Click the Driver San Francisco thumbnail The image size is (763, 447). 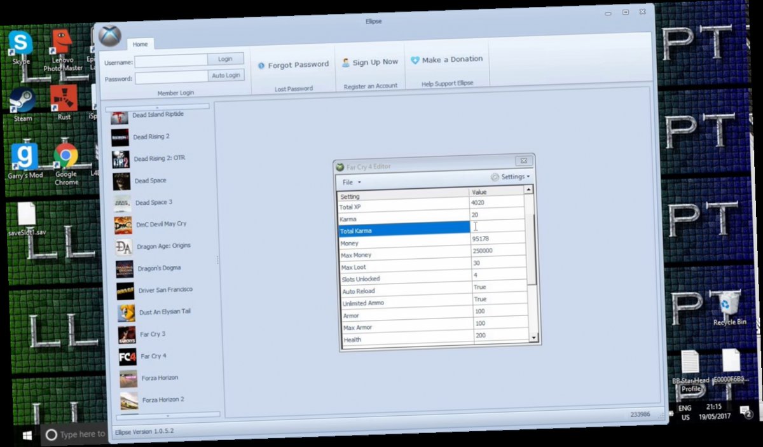[x=125, y=291]
